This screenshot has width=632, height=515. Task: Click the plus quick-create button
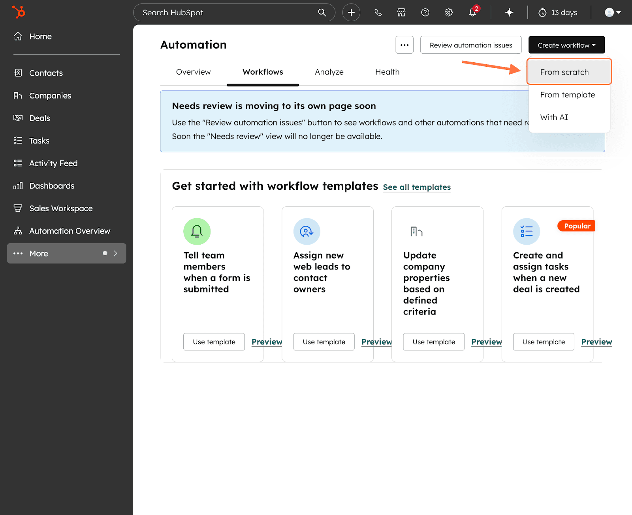[x=351, y=13]
